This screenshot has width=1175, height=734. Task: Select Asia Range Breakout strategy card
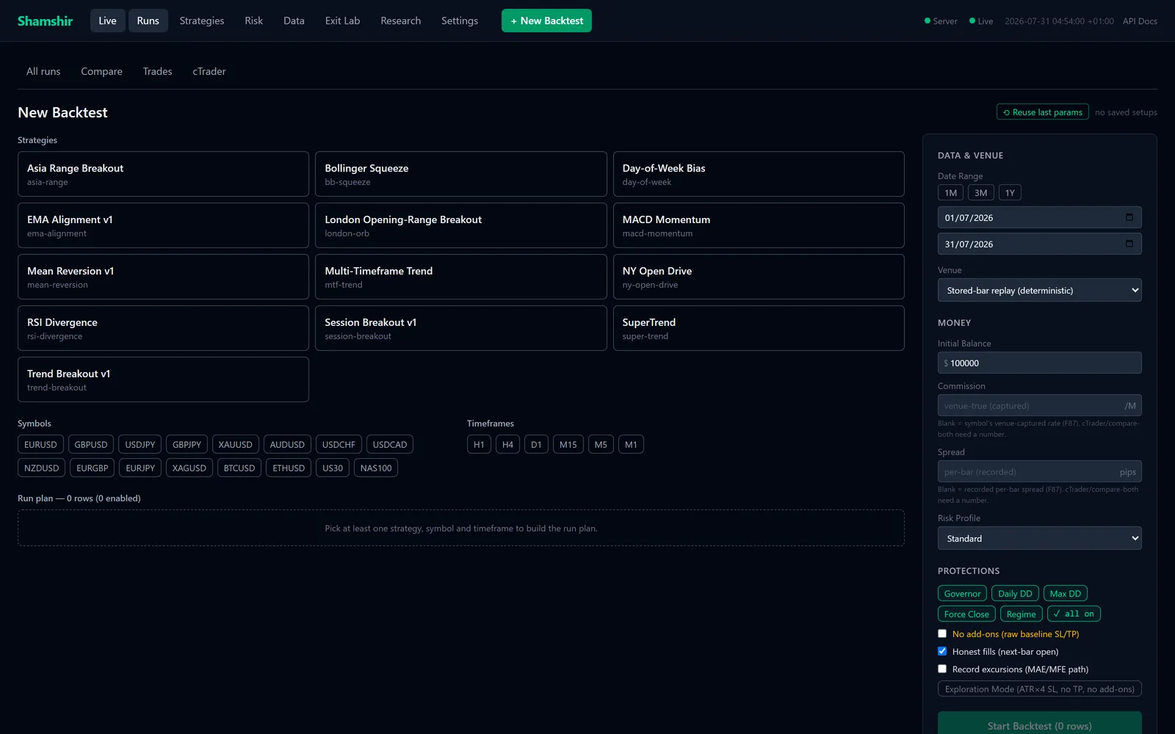163,174
